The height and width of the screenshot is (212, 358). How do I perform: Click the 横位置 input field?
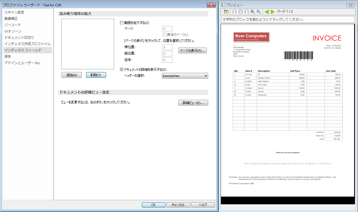(167, 48)
